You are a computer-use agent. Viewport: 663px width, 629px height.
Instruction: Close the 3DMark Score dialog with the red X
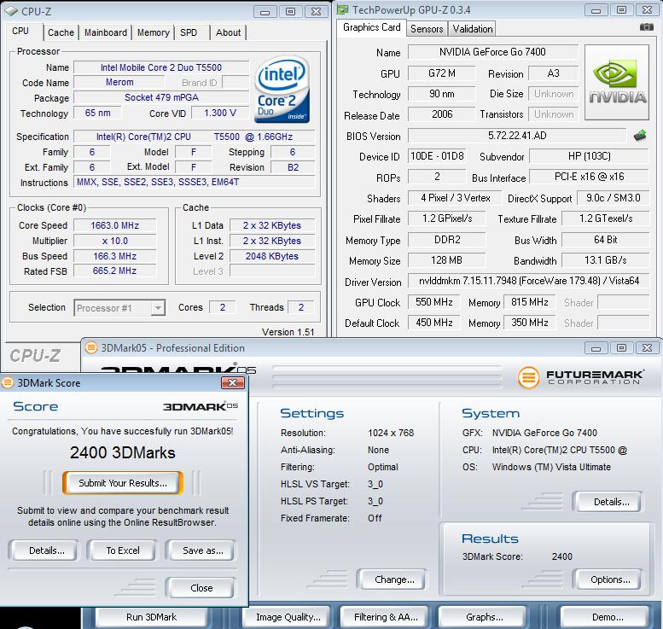click(x=233, y=383)
